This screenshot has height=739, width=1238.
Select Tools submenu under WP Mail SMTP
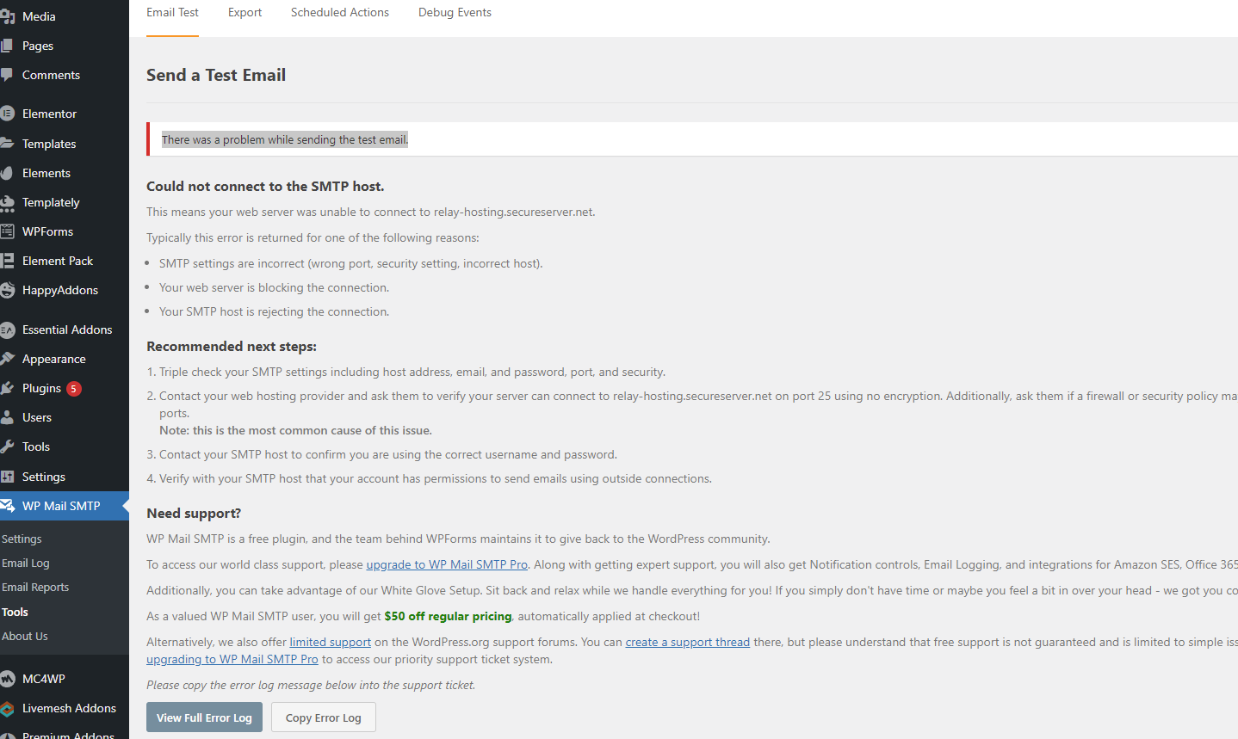tap(15, 612)
